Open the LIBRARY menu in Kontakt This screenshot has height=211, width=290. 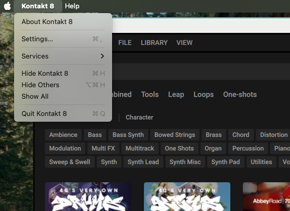[x=154, y=43]
